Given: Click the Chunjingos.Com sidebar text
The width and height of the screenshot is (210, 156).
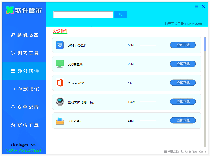Looking at the screenshot, I should point(23,145).
